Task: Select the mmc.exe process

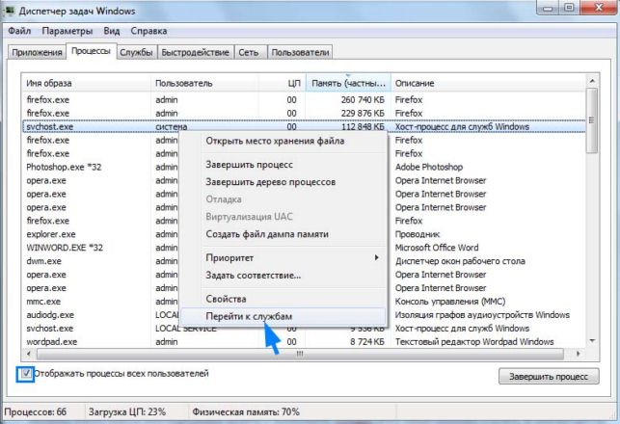Action: click(43, 302)
